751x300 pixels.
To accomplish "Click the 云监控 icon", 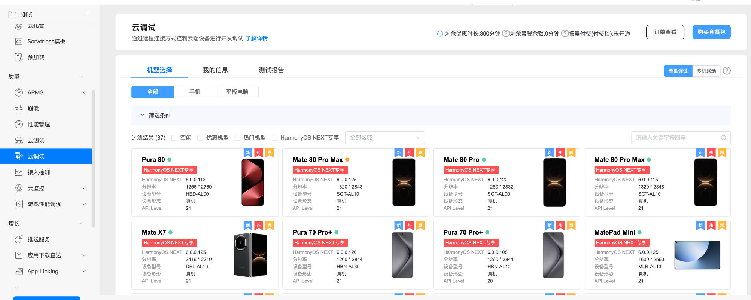I will pyautogui.click(x=19, y=188).
